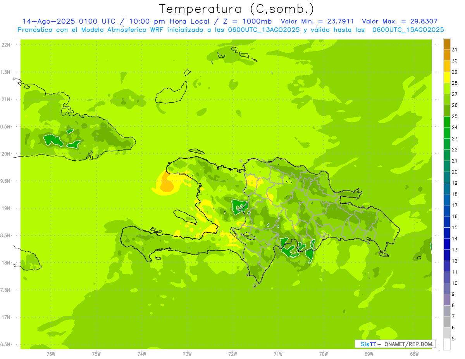This screenshot has width=465, height=359.
Task: Click the "70W" longitude axis label
Action: [x=323, y=354]
